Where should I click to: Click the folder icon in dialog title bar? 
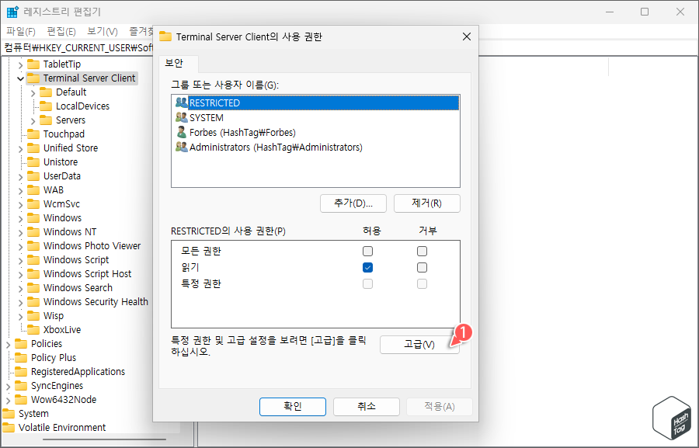click(x=167, y=36)
